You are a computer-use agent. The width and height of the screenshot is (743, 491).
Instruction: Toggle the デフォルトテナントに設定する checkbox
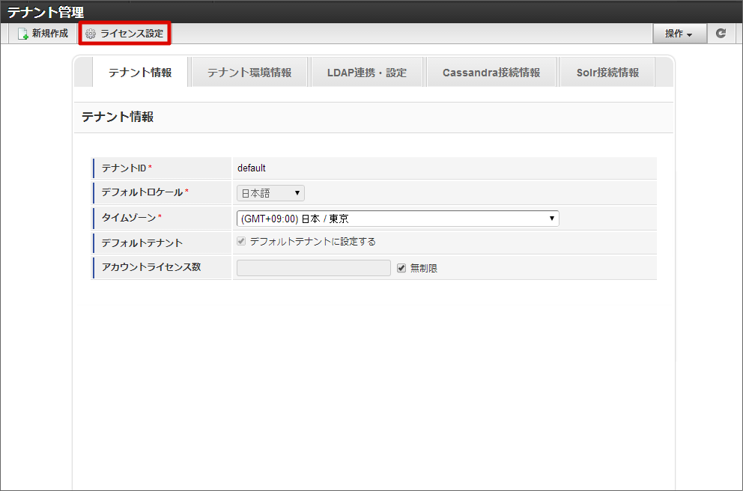tap(241, 242)
